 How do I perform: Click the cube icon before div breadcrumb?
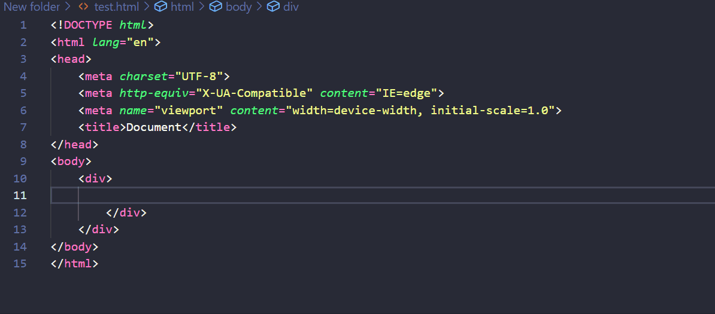pyautogui.click(x=272, y=7)
